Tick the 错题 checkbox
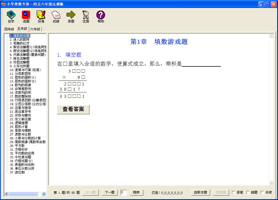This screenshot has height=200, width=278. 248,192
